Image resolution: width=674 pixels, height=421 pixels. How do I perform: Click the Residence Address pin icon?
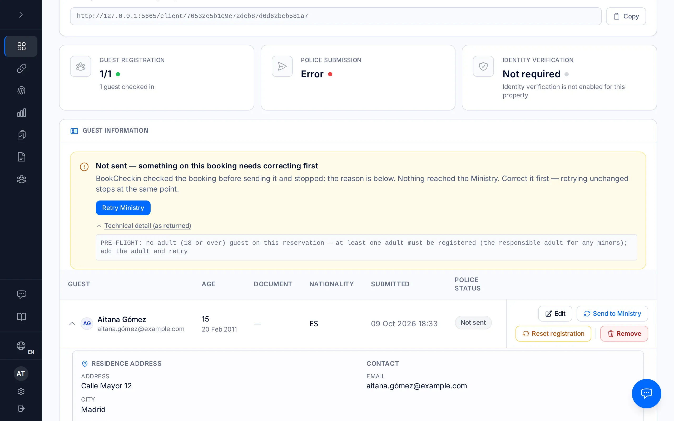pos(85,364)
